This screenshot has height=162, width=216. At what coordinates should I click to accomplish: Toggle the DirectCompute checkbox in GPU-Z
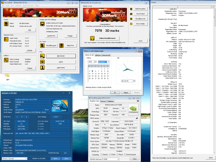point(125,154)
